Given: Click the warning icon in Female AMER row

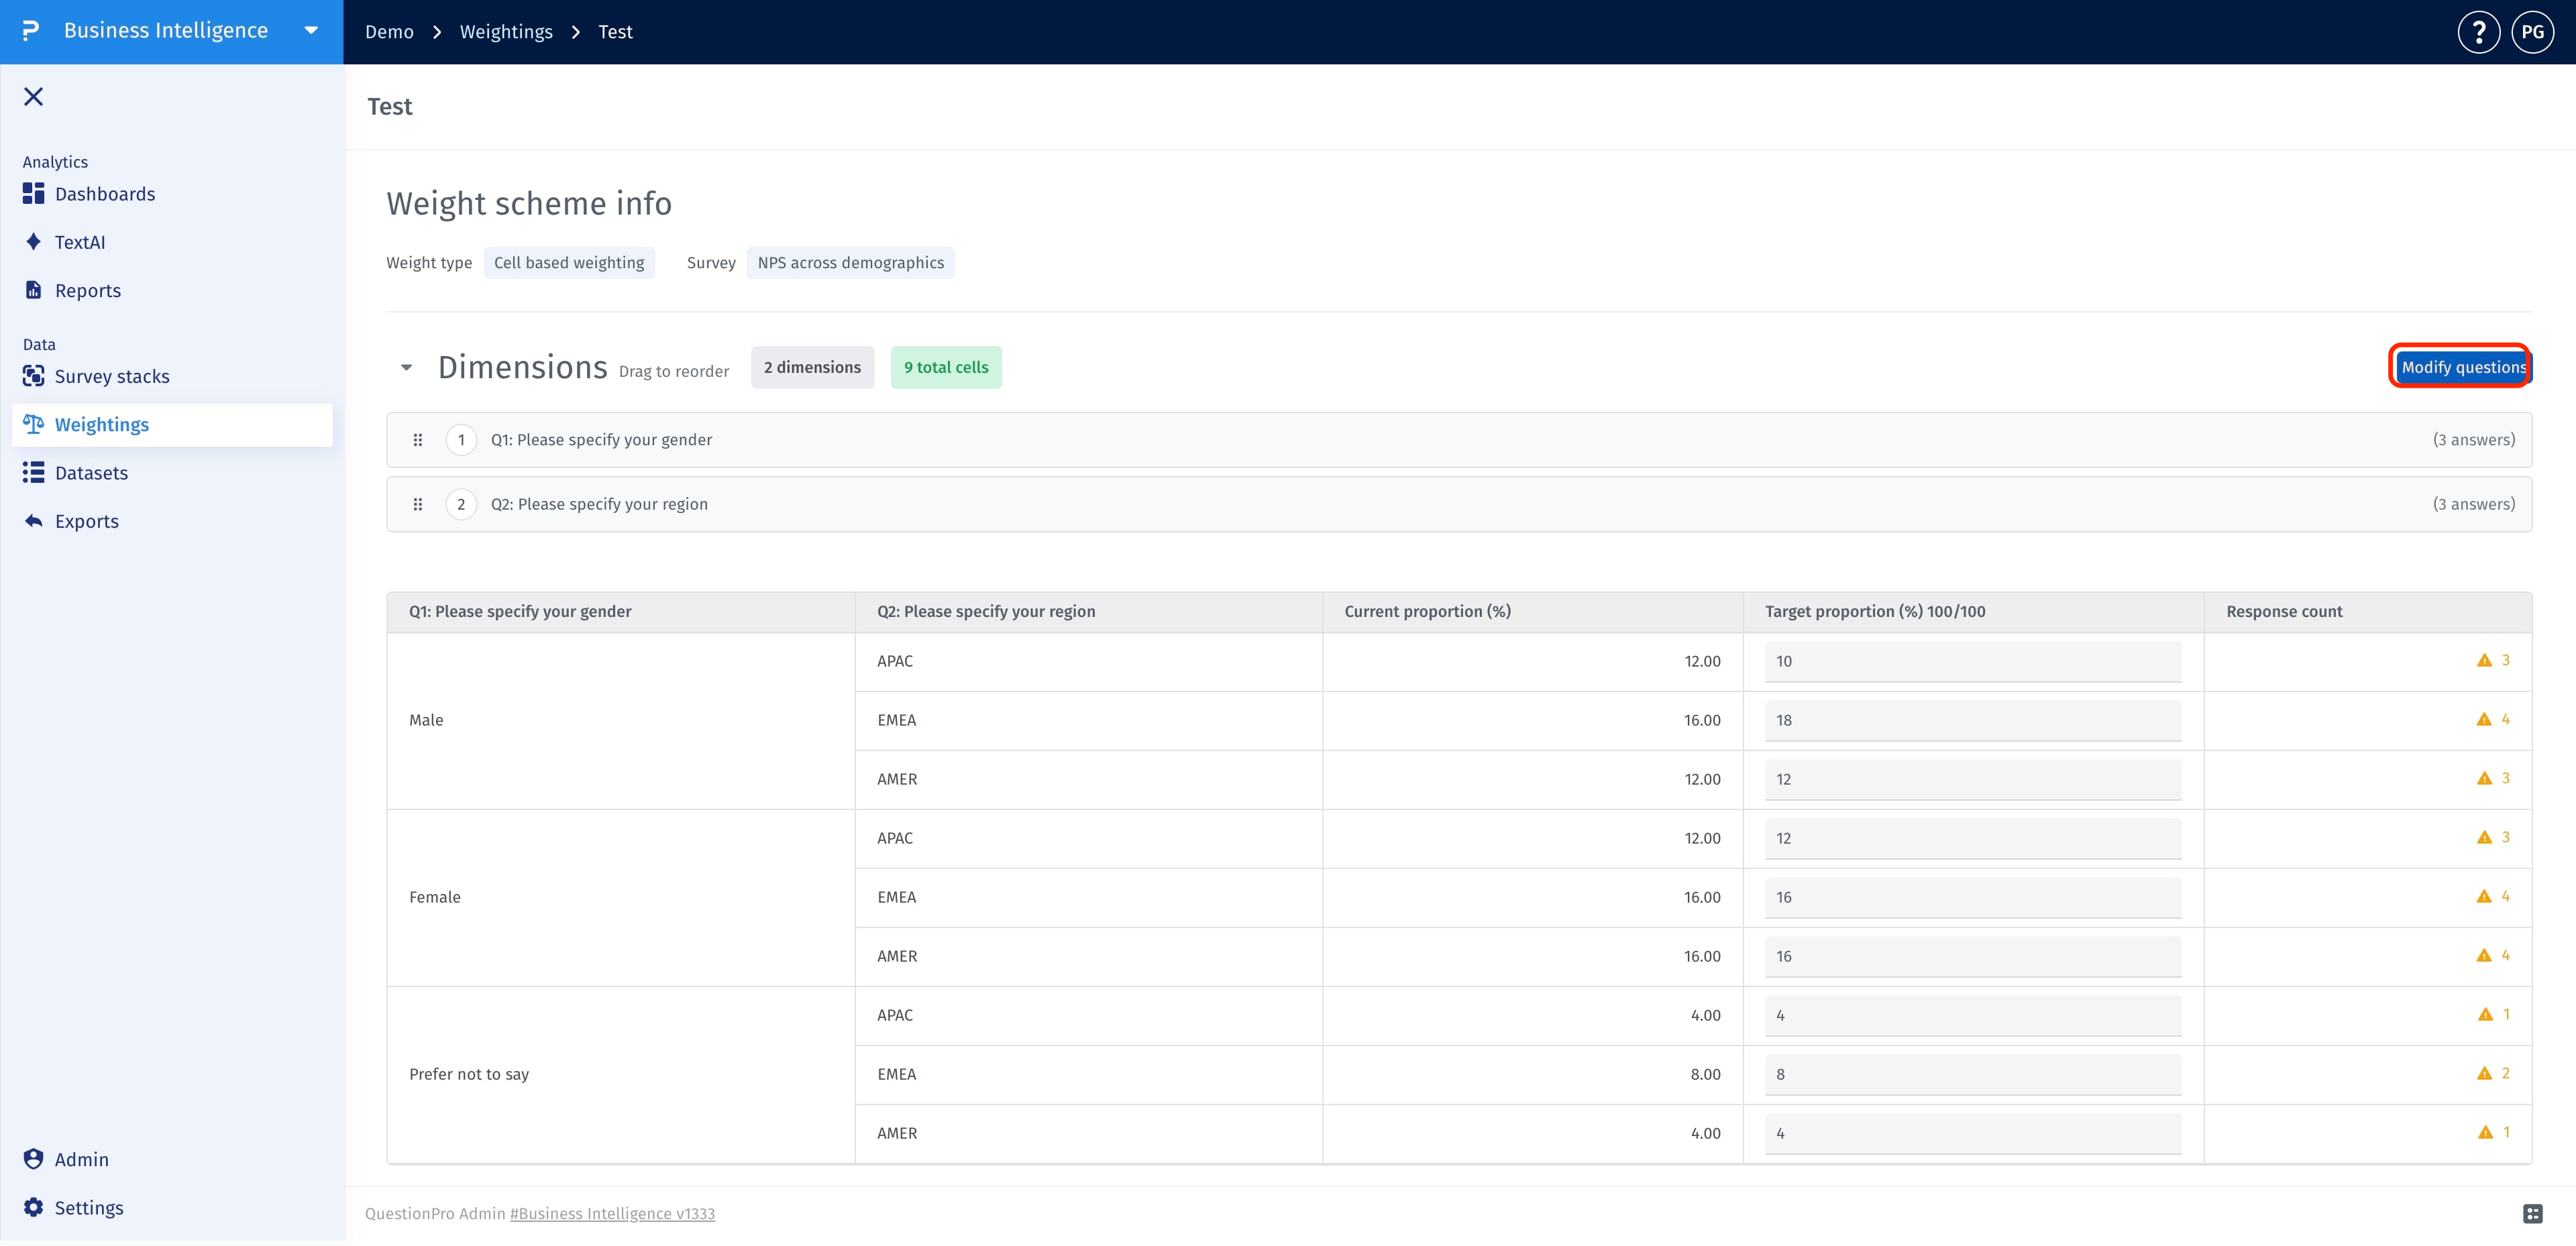Looking at the screenshot, I should click(x=2484, y=956).
